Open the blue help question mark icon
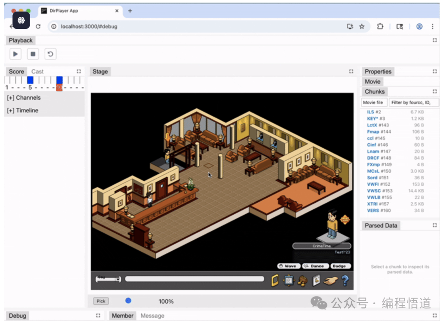Screen dimensions: 445x321 (x=345, y=281)
